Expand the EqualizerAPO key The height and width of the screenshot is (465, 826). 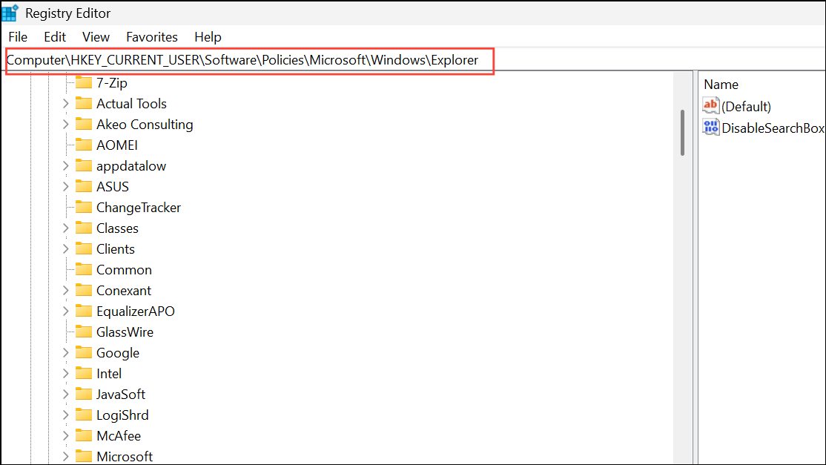point(66,311)
